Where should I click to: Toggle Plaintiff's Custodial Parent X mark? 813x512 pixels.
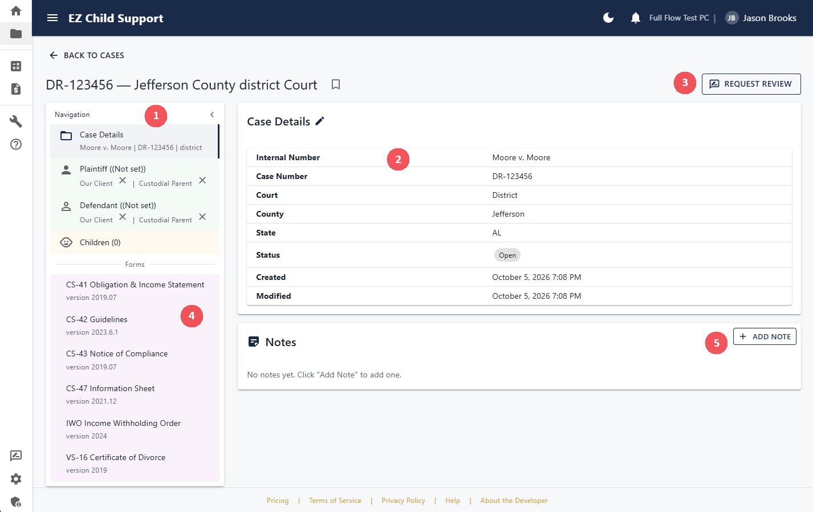(202, 180)
